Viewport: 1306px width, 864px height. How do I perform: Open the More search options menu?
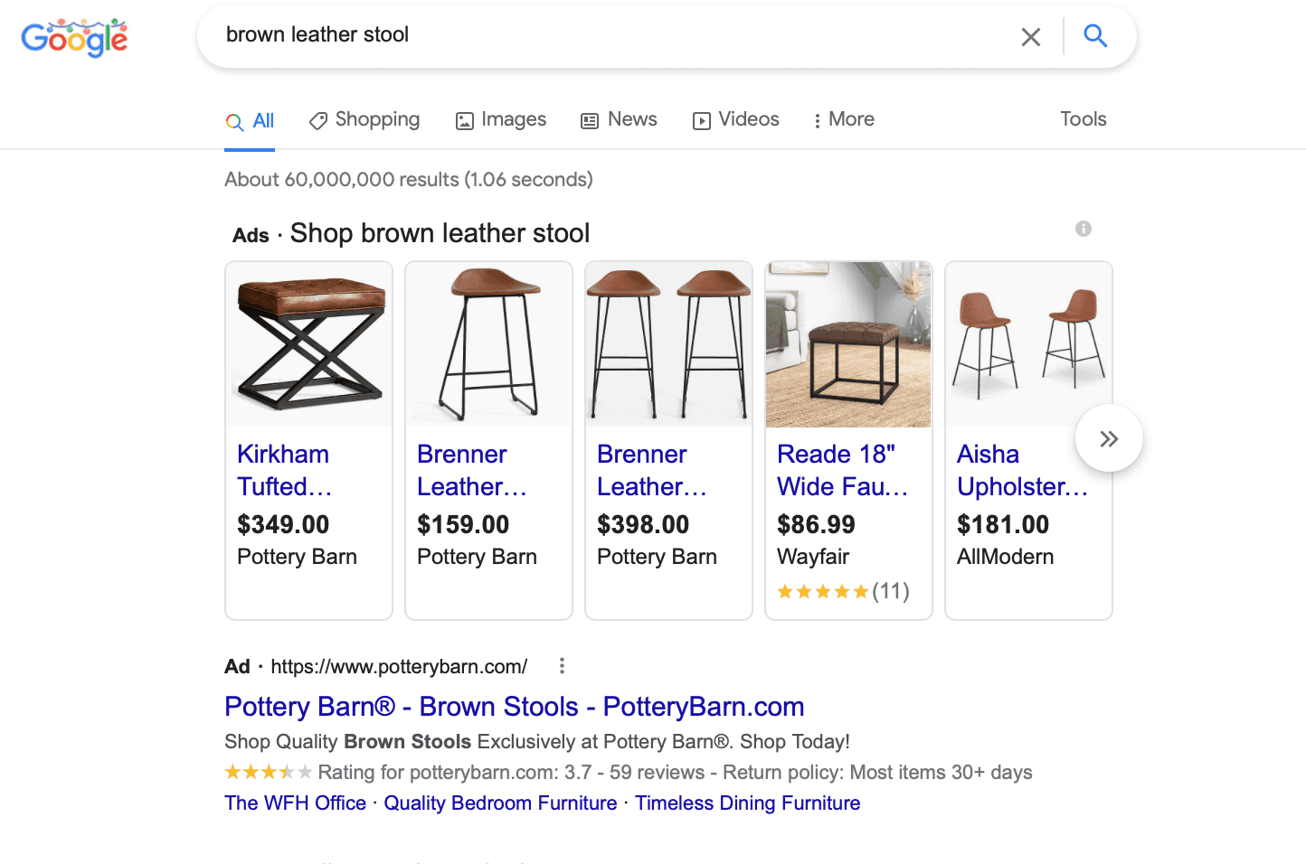[844, 120]
